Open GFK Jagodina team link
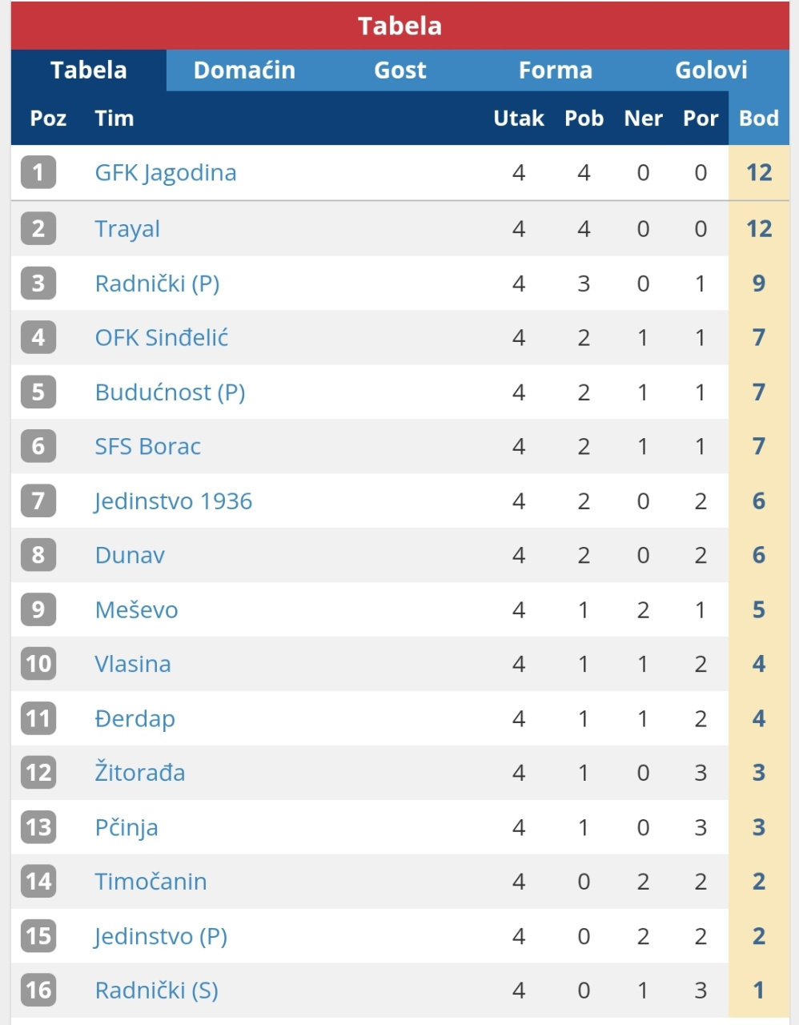Screen dimensions: 799x1025 coord(165,173)
